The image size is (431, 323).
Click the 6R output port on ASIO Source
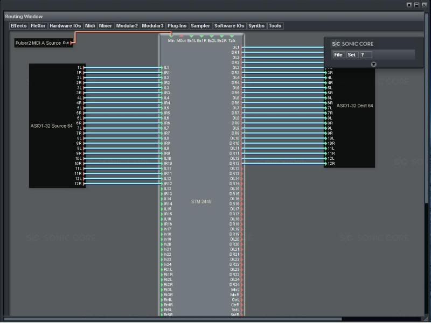(84, 123)
